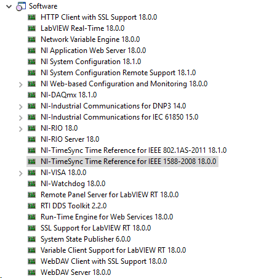Select NI Application Web Server 18.0.0
The height and width of the screenshot is (278, 264).
pyautogui.click(x=94, y=51)
